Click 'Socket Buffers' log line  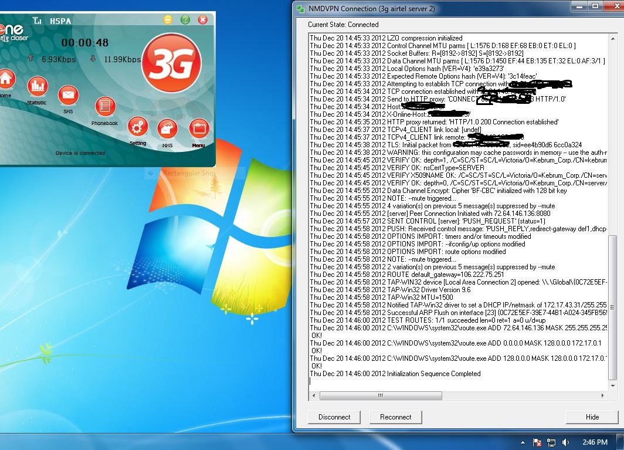416,53
